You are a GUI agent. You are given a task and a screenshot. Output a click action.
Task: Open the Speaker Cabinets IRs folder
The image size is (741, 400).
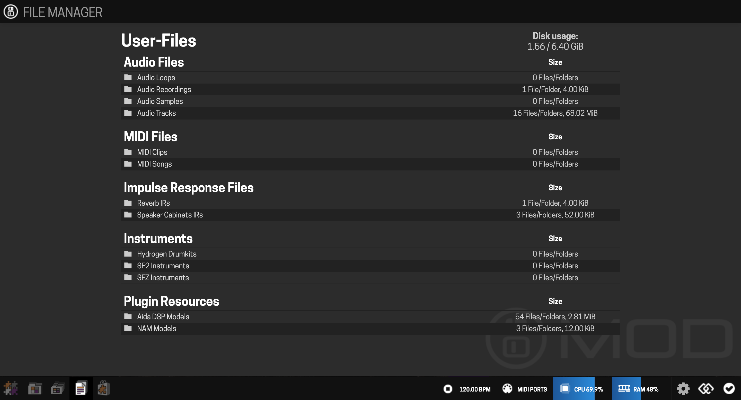(x=170, y=215)
